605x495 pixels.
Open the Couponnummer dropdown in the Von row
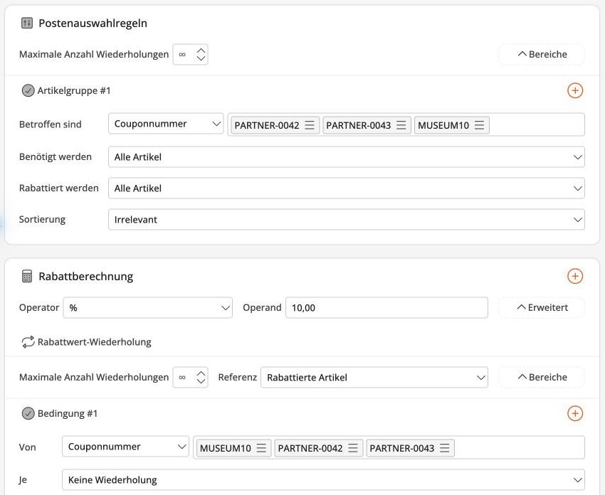(125, 447)
